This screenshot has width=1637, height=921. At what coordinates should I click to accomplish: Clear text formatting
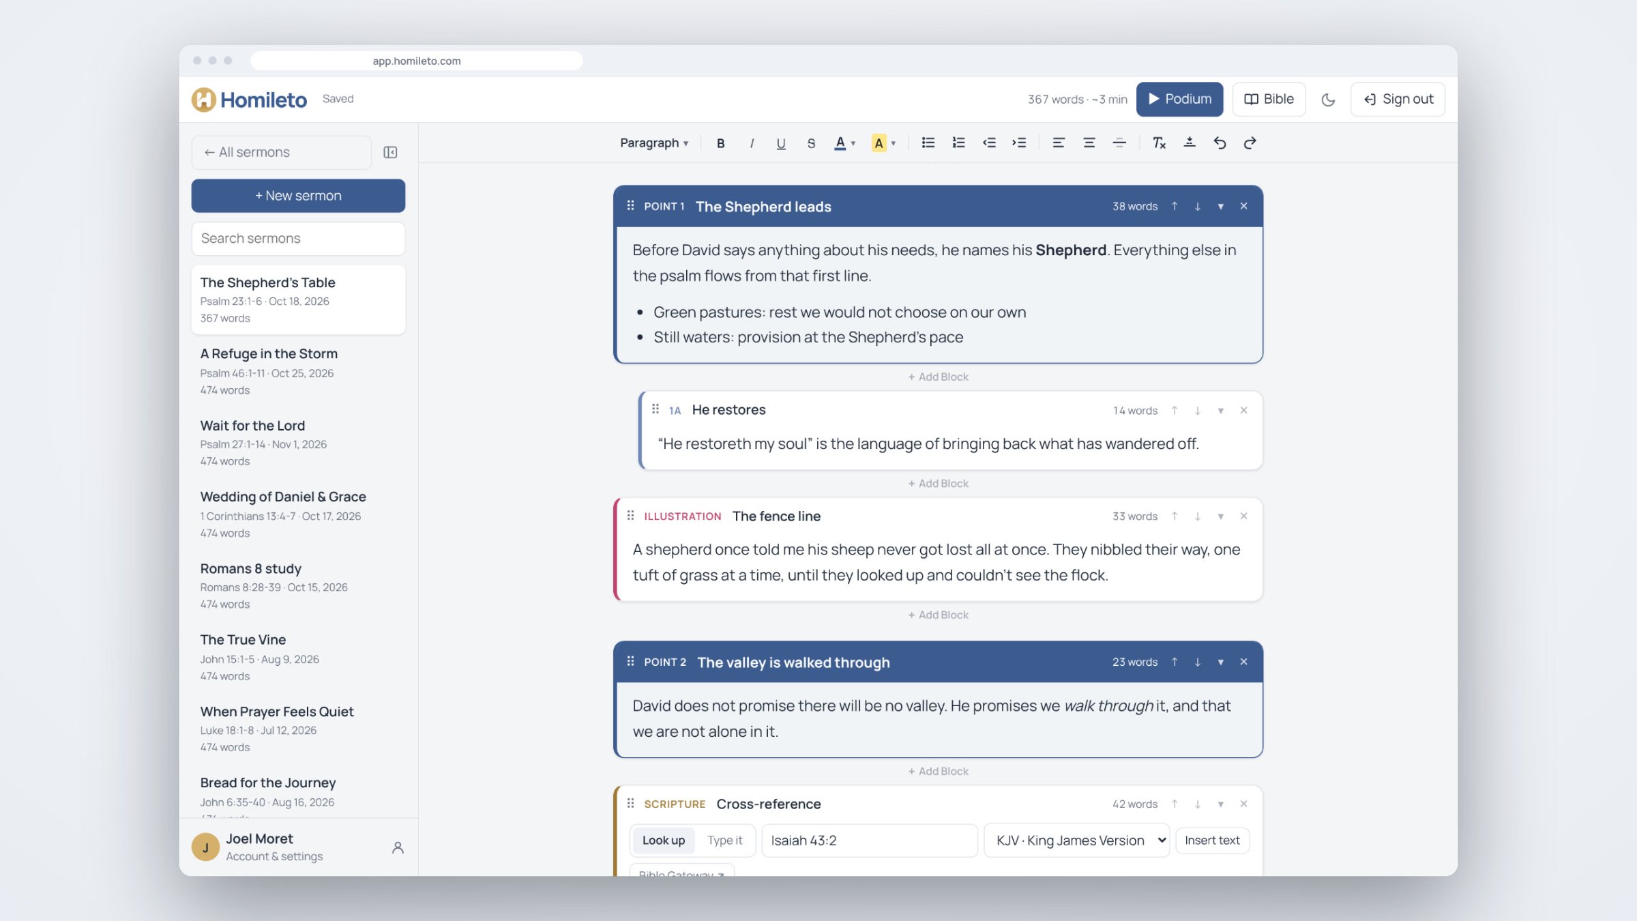(x=1159, y=143)
